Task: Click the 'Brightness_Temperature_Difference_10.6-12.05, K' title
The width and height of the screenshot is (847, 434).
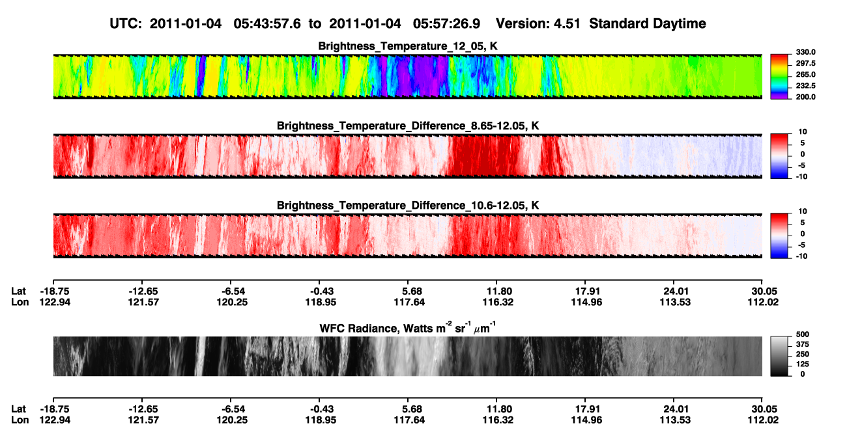Action: (408, 205)
